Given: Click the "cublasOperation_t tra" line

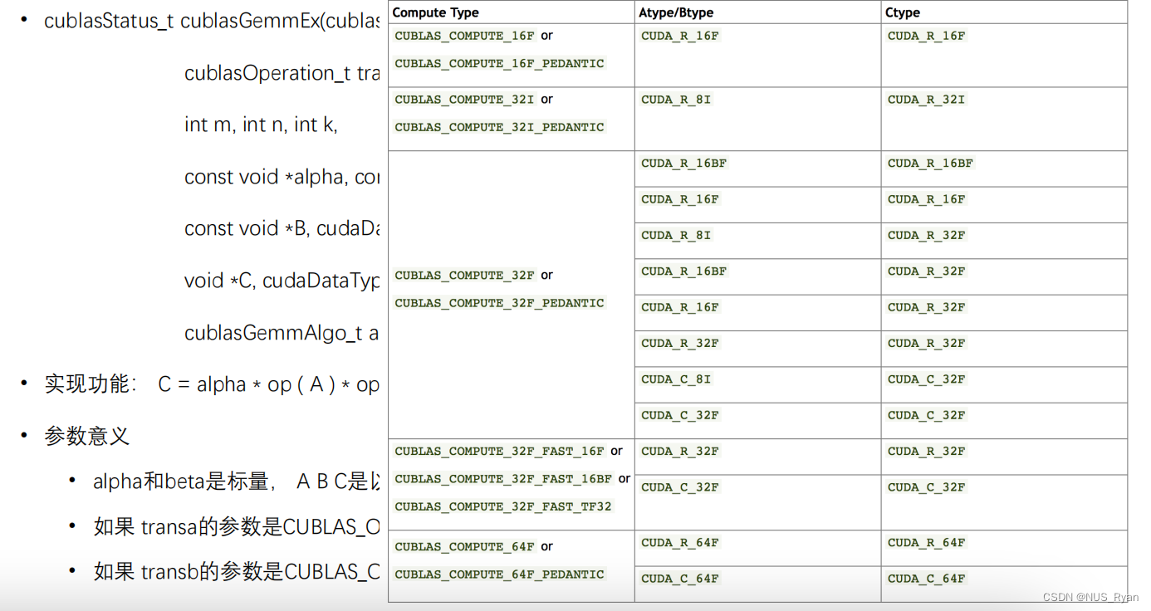Looking at the screenshot, I should click(282, 73).
